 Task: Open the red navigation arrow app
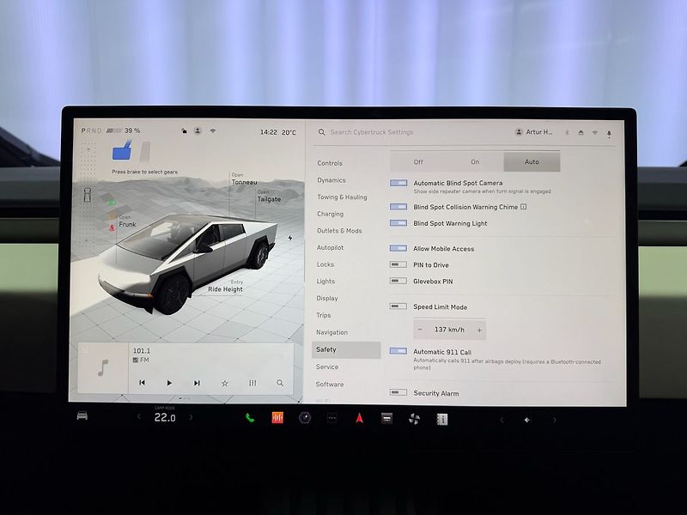coord(359,418)
